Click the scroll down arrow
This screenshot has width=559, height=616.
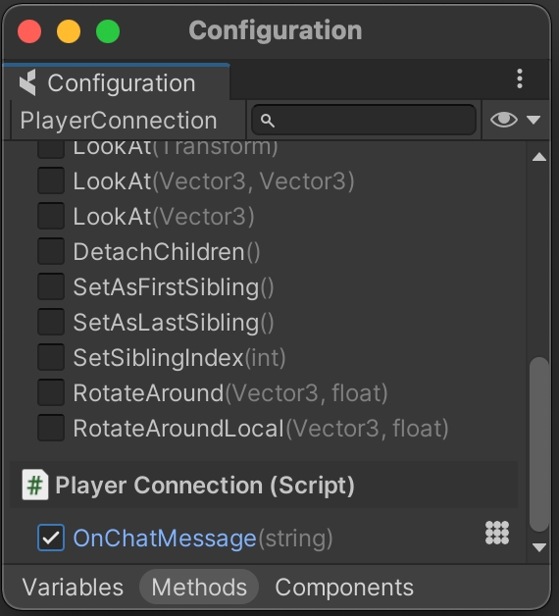(x=539, y=547)
